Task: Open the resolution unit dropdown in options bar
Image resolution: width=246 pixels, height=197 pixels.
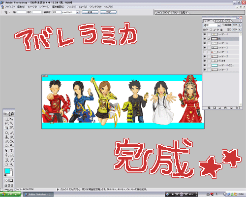Action: 70,12
